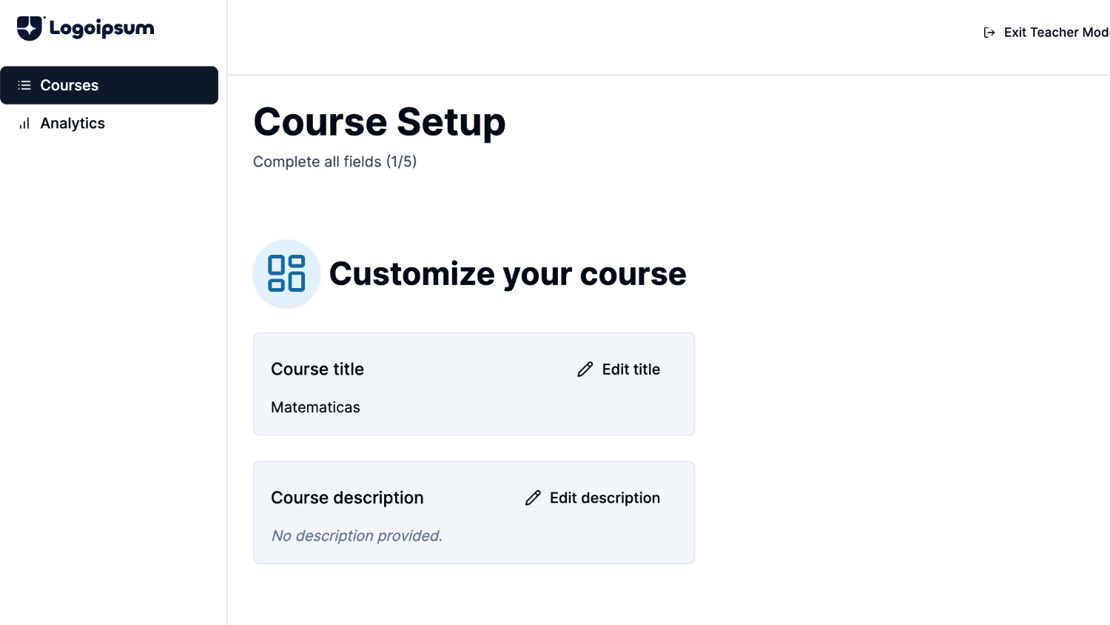Click the 'Complete all fields (1/5)' progress text
Screen dimensions: 1110x625
pos(334,161)
